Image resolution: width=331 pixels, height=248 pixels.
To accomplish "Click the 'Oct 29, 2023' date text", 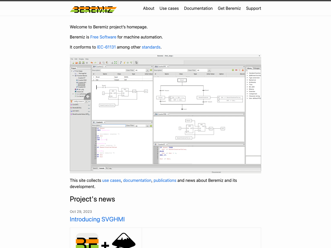I will tap(81, 212).
